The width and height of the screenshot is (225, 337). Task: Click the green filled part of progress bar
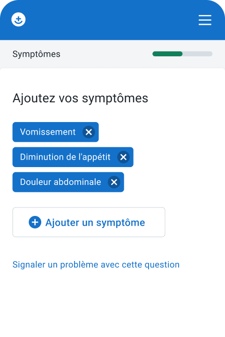point(167,54)
